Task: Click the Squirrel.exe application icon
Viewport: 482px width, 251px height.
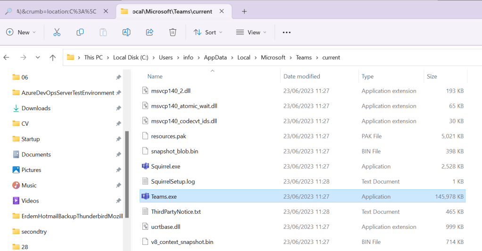Action: tap(145, 166)
